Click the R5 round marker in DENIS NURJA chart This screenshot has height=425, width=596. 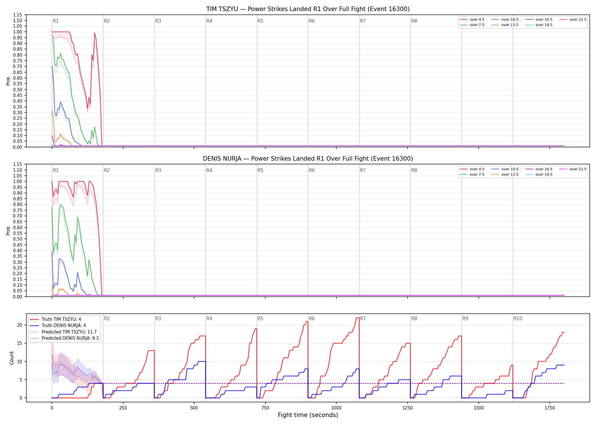tap(260, 170)
